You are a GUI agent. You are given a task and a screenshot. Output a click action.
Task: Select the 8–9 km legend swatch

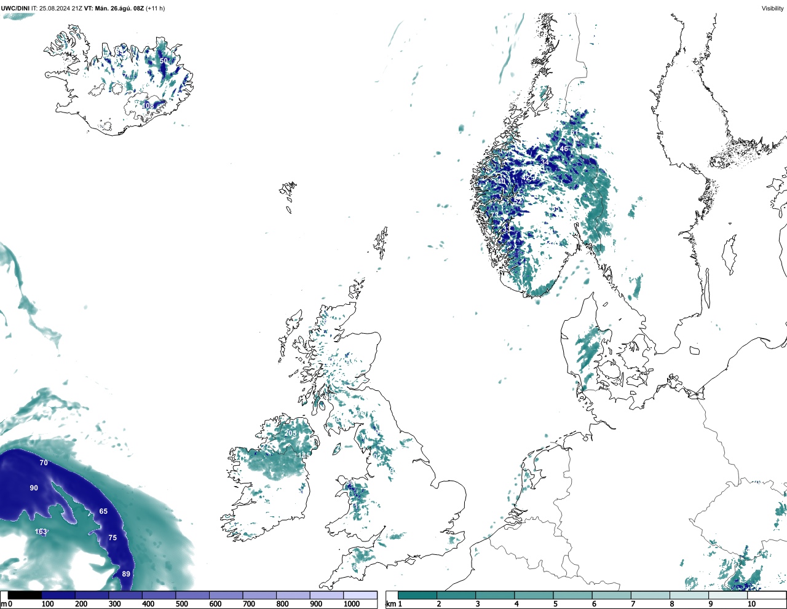point(689,595)
